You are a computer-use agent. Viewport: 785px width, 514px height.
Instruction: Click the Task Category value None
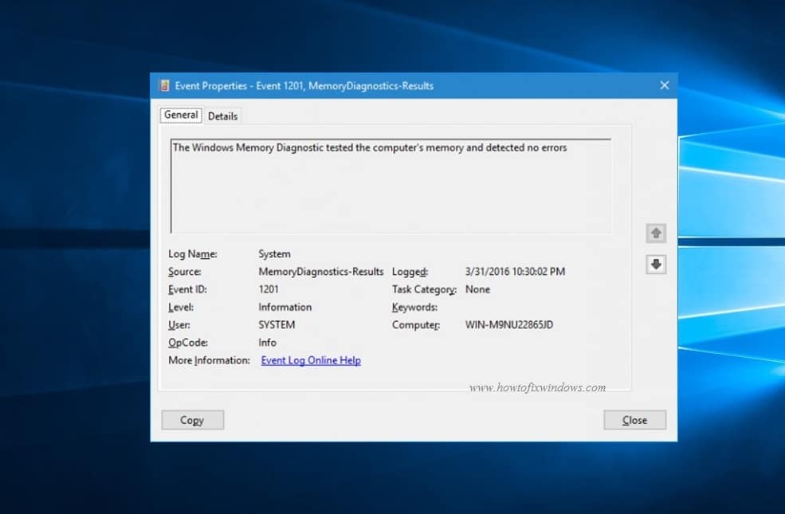point(477,289)
